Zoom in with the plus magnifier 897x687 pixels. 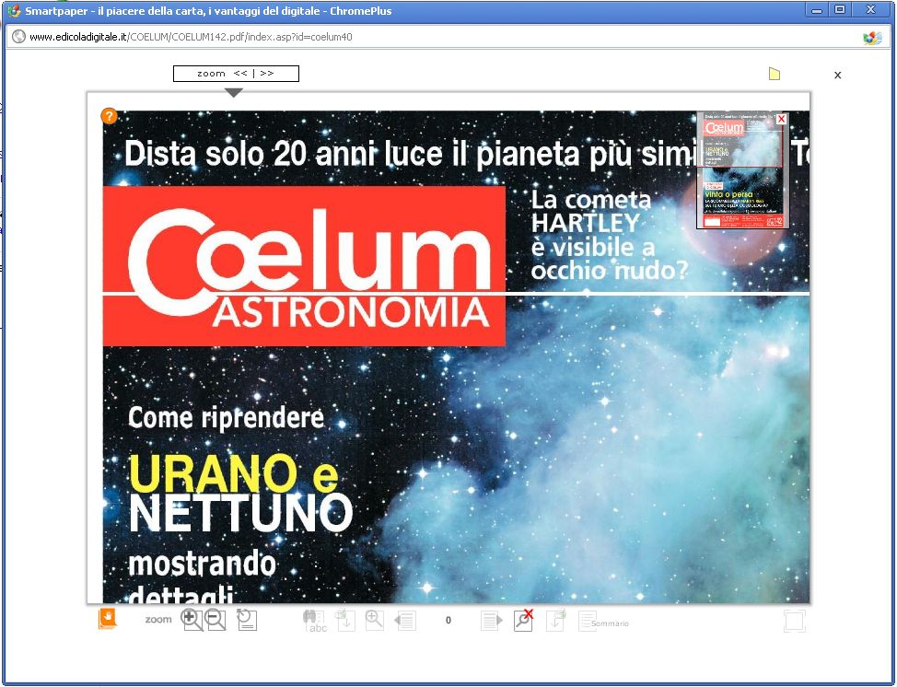(192, 620)
